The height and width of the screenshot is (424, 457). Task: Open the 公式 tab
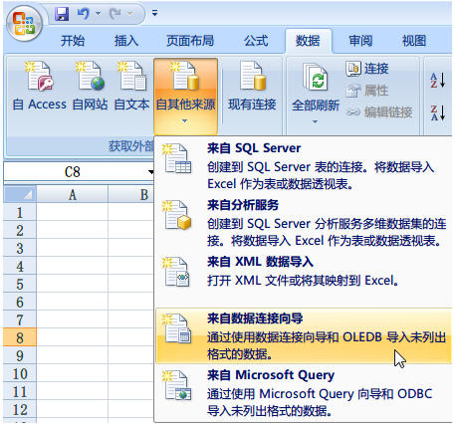point(256,41)
